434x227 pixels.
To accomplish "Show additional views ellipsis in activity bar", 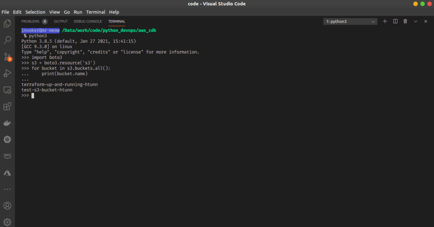I will click(x=7, y=189).
